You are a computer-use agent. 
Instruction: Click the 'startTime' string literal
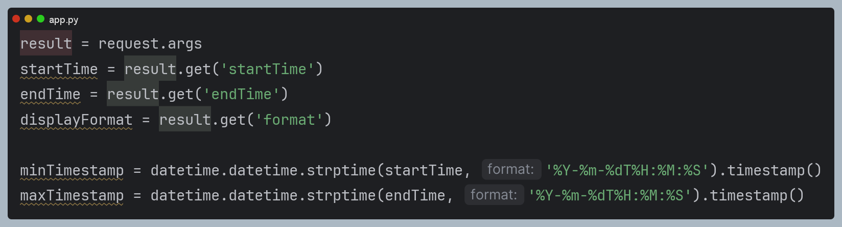267,69
